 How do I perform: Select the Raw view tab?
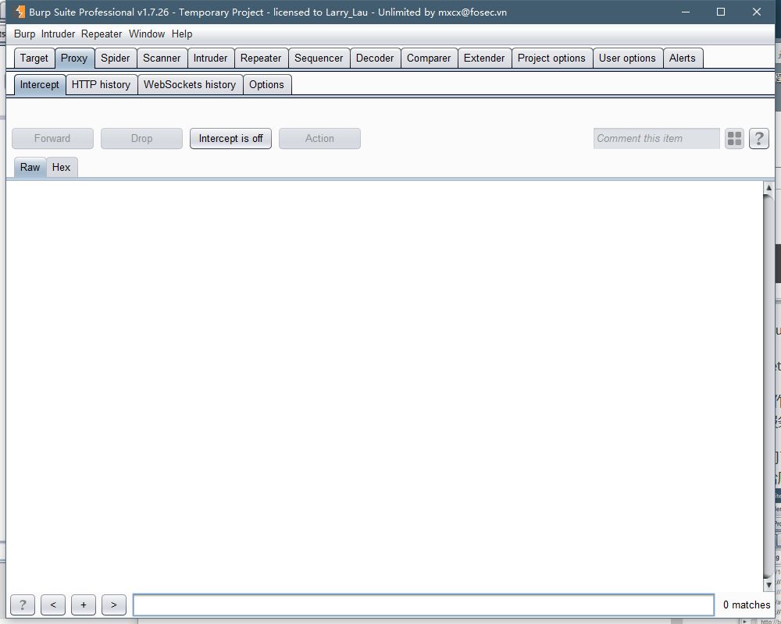point(30,167)
